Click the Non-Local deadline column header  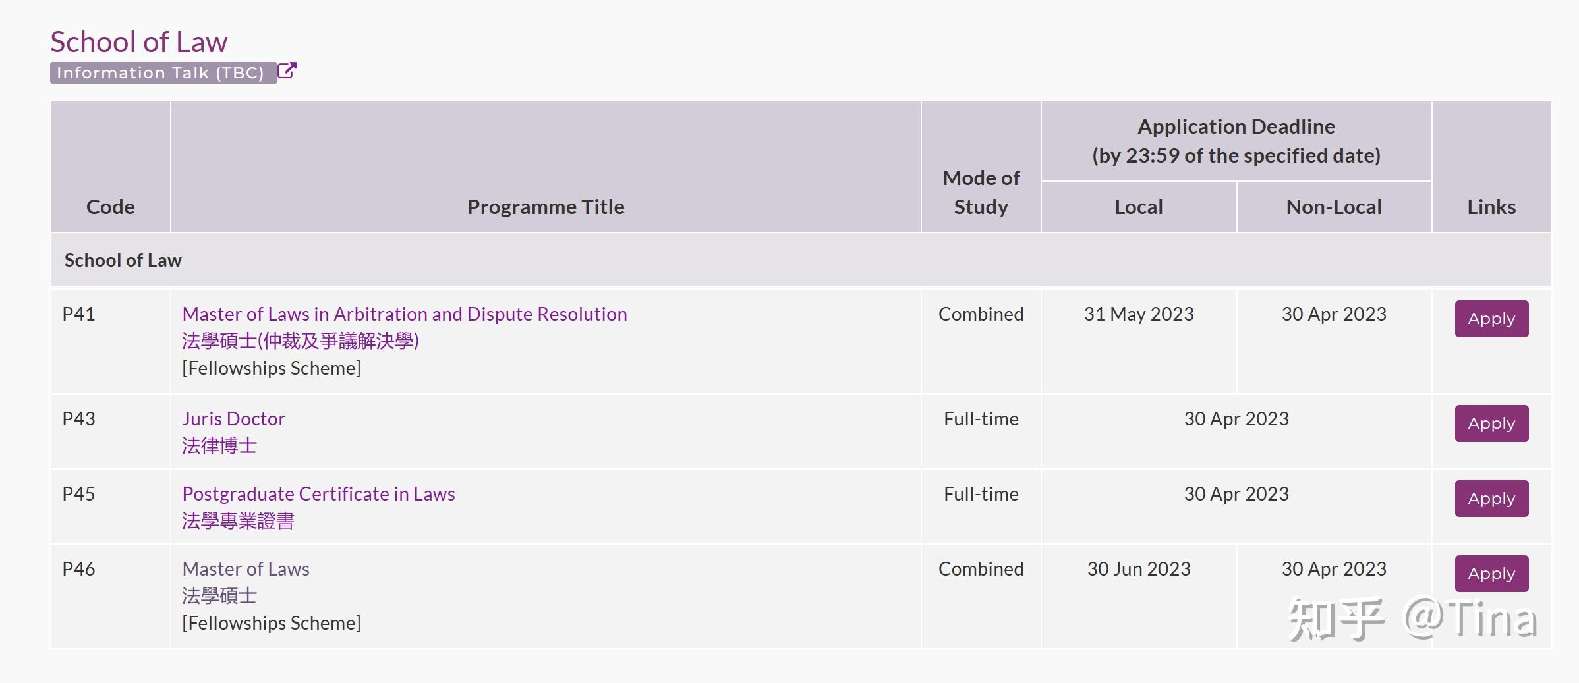coord(1333,207)
